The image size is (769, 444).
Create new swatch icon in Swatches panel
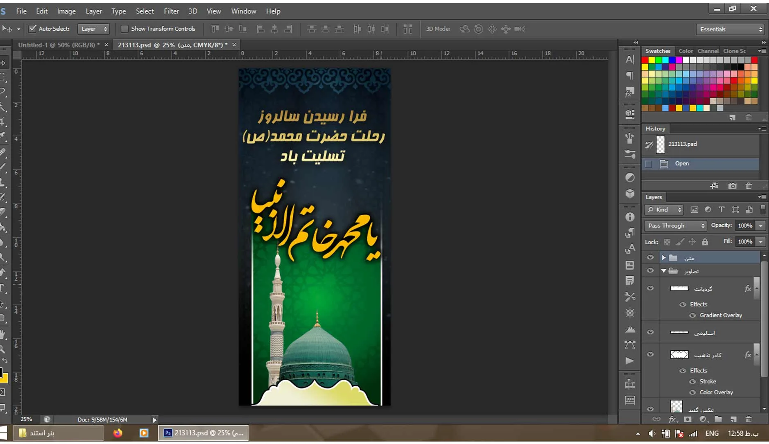point(732,117)
